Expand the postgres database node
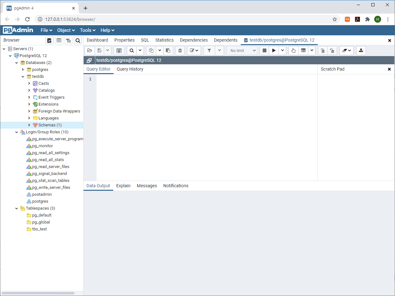 click(x=23, y=70)
